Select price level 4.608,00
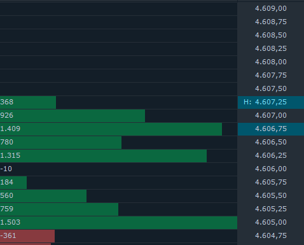 271,62
